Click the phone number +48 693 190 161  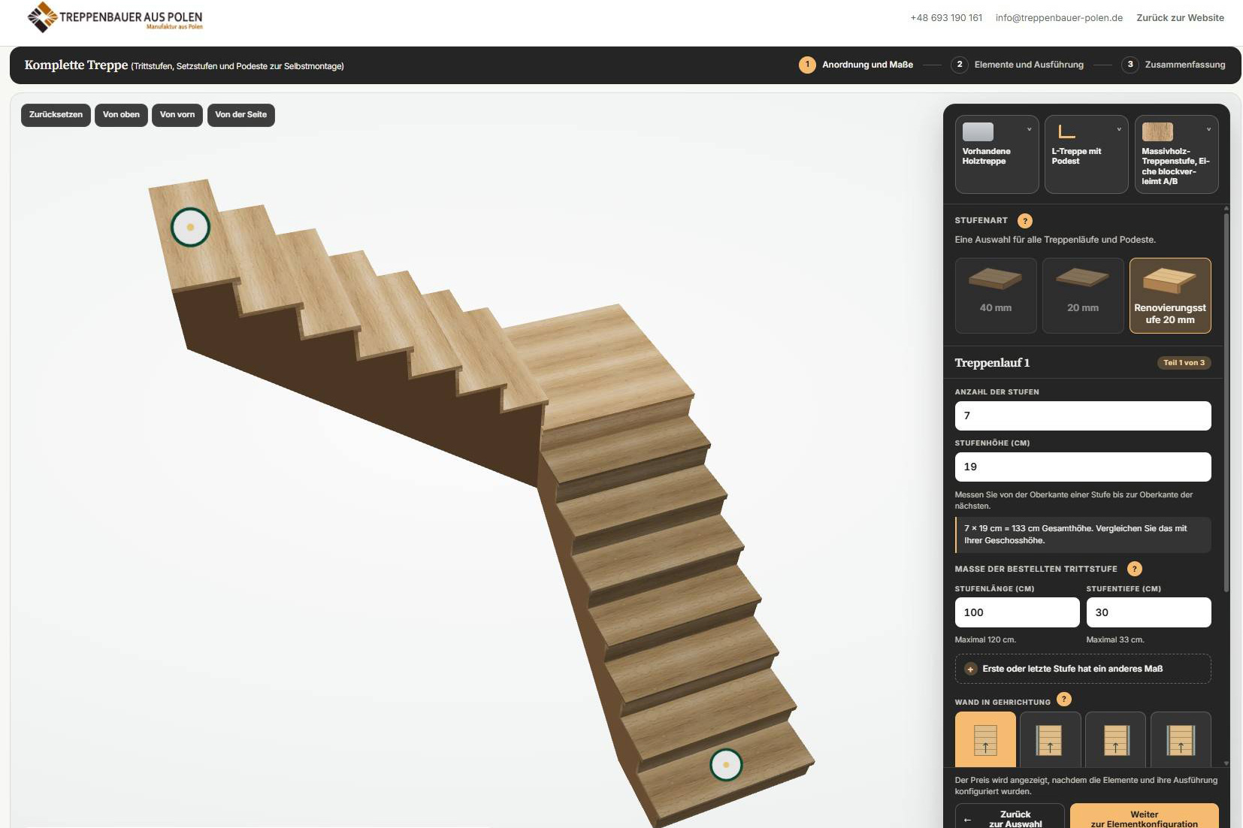pyautogui.click(x=946, y=18)
